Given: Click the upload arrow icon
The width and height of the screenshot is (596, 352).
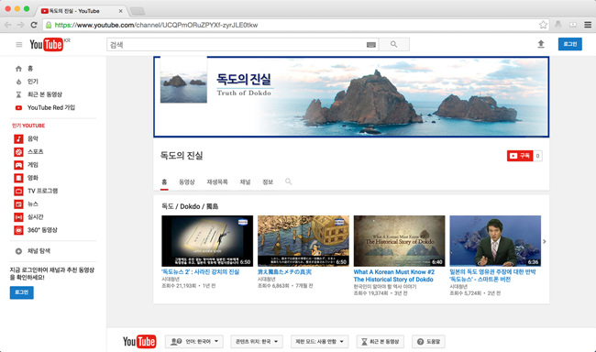Looking at the screenshot, I should coord(541,44).
